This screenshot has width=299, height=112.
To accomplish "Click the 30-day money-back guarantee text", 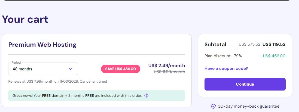I will click(248, 106).
